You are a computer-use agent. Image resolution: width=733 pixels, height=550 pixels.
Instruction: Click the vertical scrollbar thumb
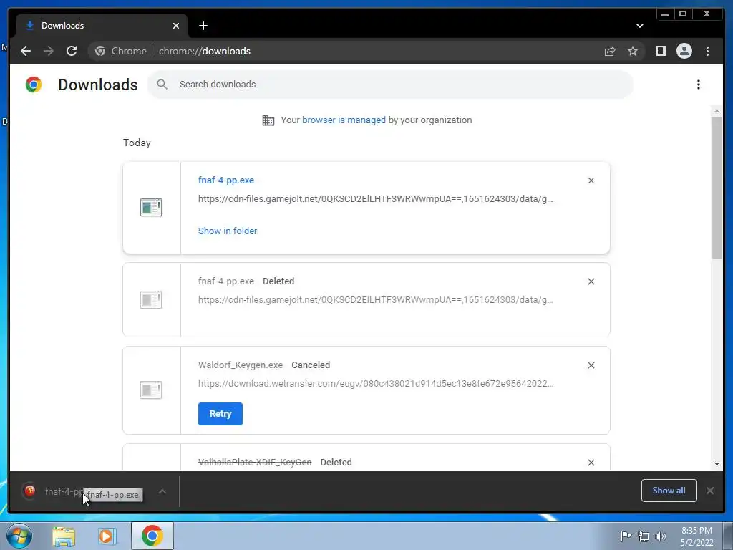717,187
